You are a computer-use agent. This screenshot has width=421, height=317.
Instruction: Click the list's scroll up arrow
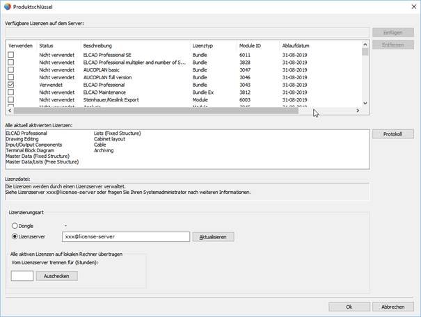pyautogui.click(x=365, y=44)
